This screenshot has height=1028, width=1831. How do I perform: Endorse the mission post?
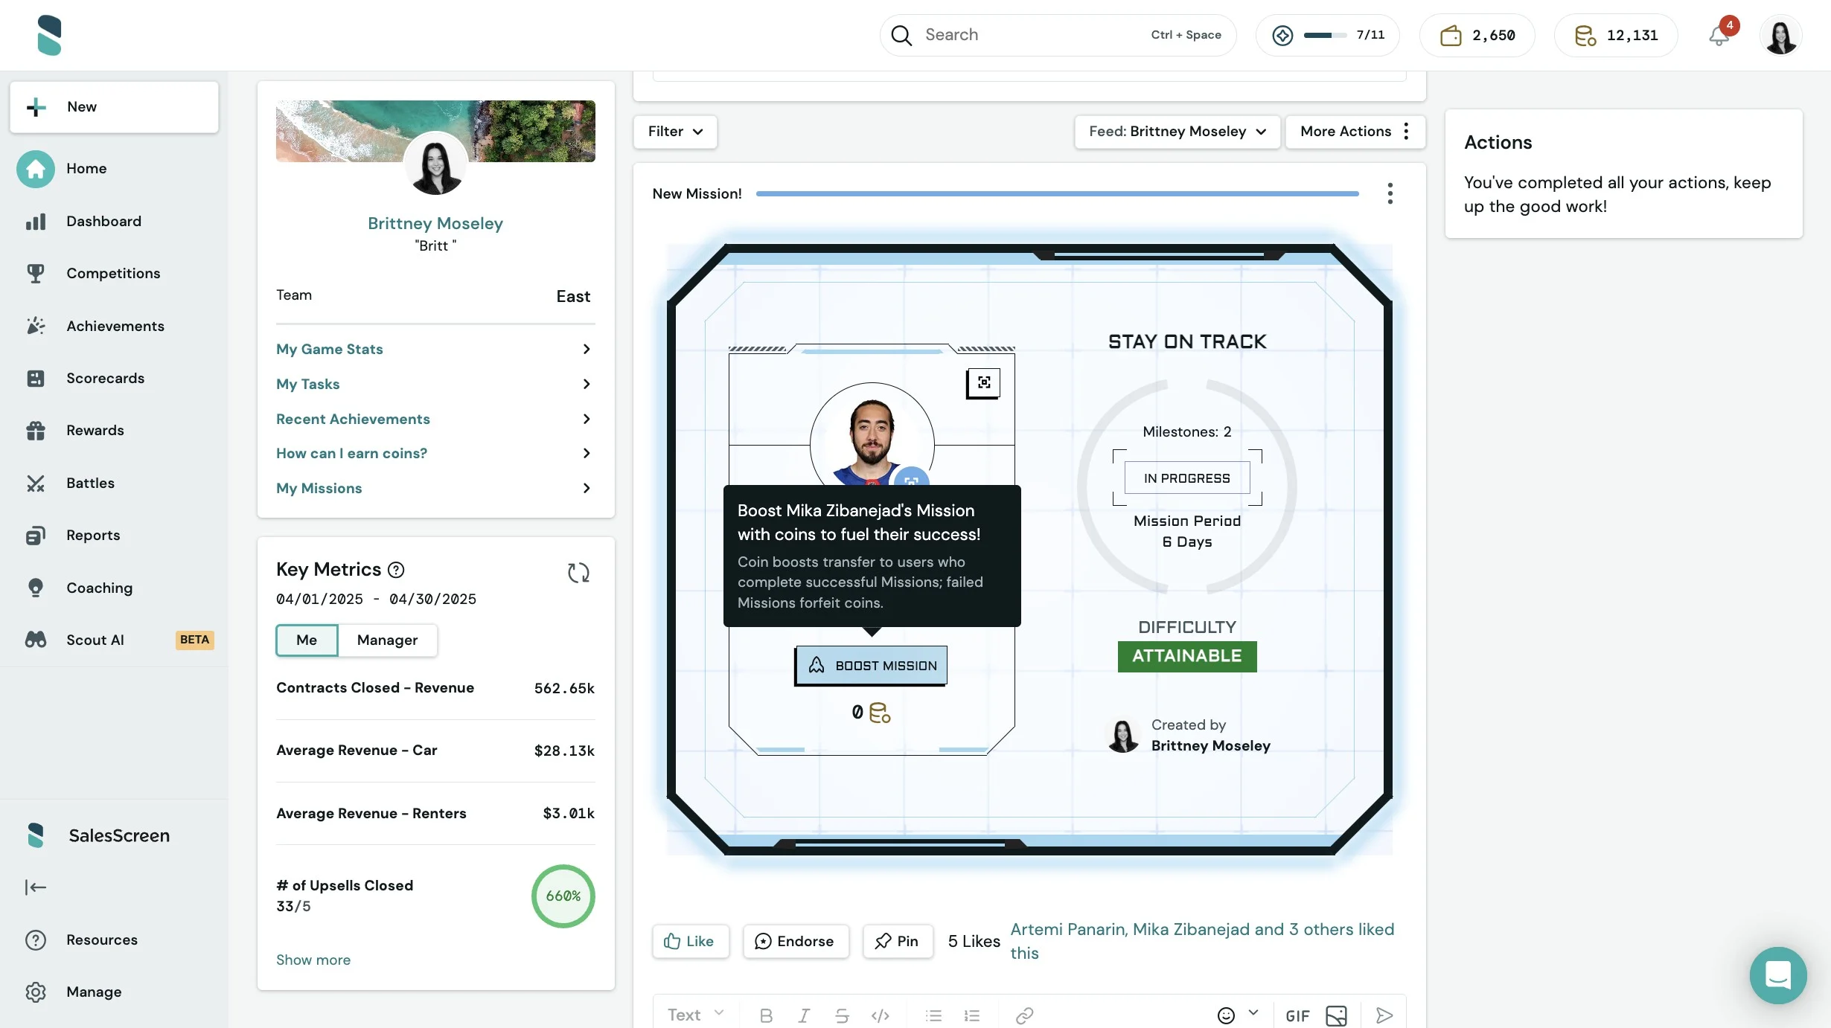(x=795, y=942)
